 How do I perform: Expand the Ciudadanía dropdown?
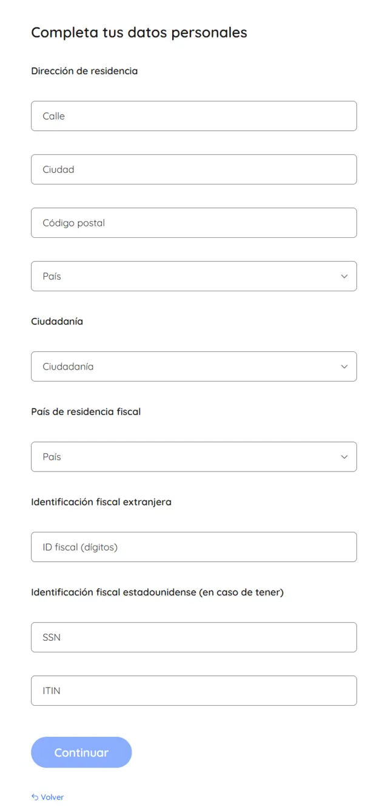pyautogui.click(x=194, y=367)
